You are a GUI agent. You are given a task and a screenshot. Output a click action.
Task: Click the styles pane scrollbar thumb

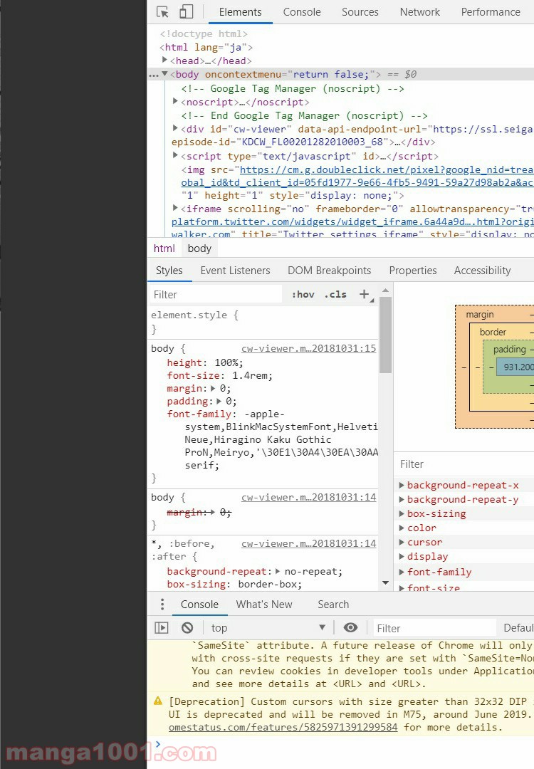point(385,335)
